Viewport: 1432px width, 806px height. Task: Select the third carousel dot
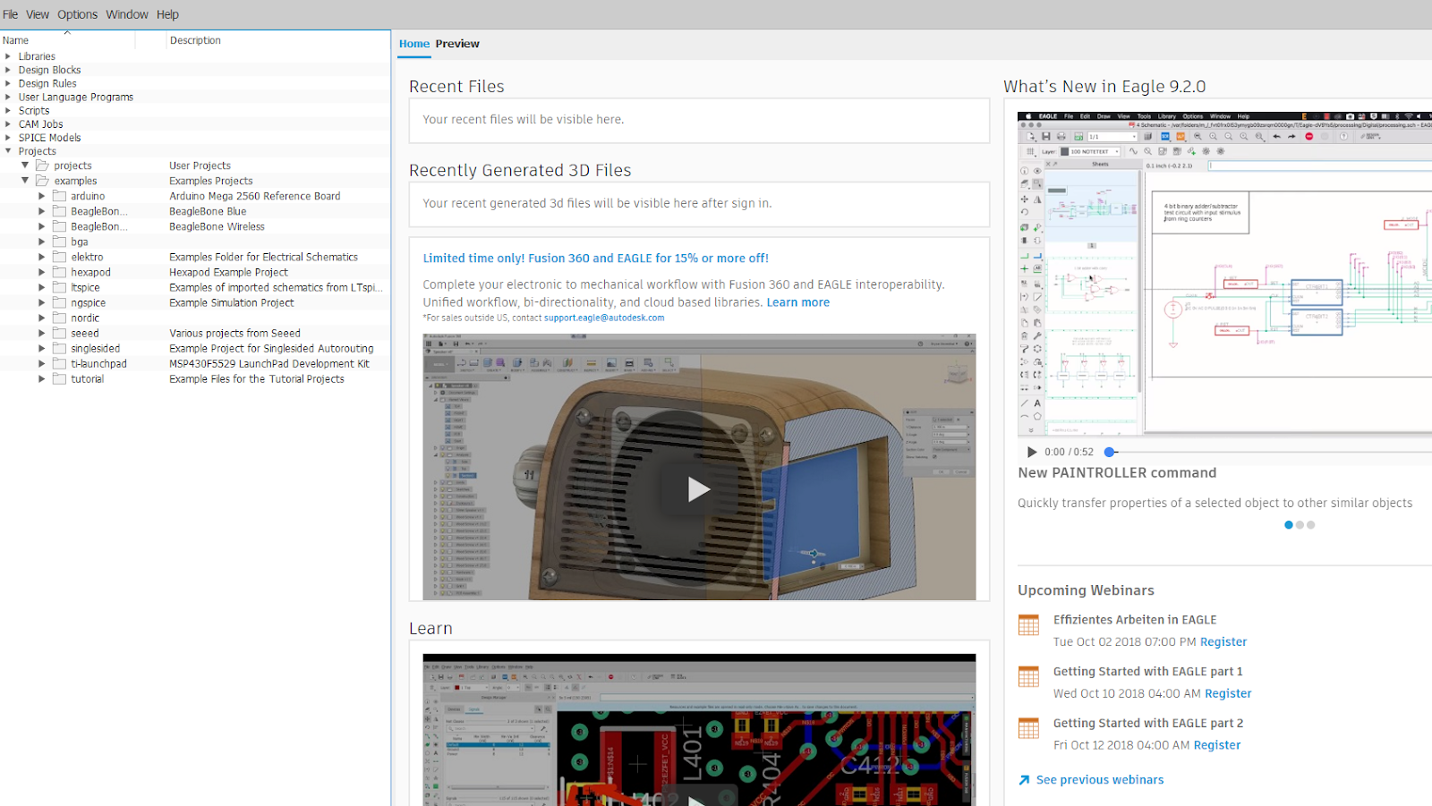1310,525
